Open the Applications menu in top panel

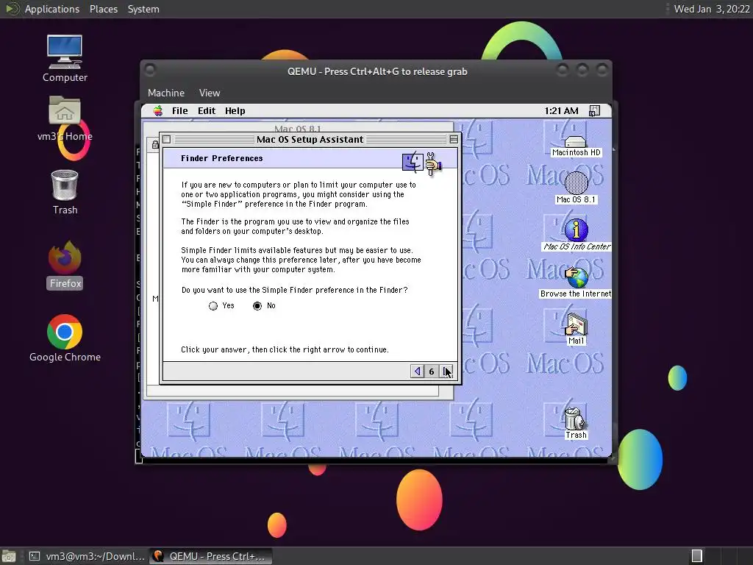coord(52,9)
